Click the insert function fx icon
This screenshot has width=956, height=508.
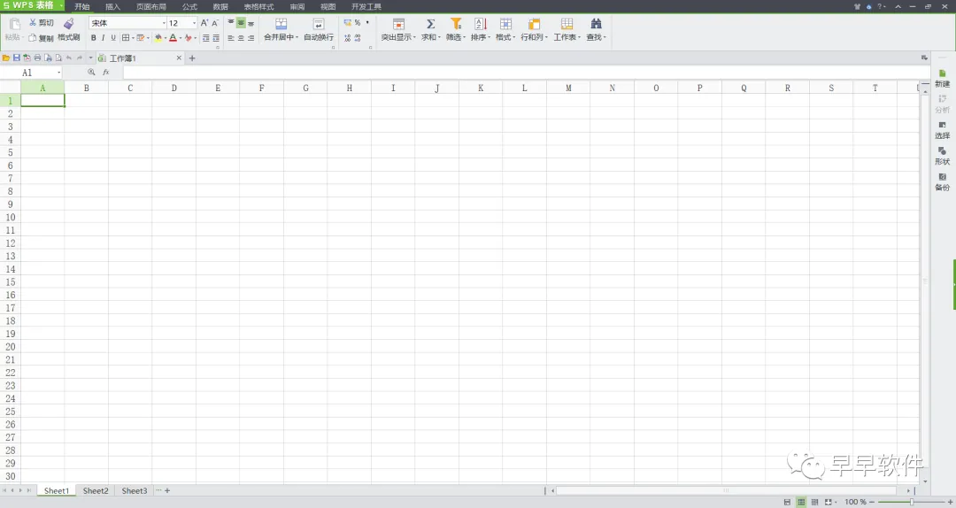pyautogui.click(x=106, y=72)
